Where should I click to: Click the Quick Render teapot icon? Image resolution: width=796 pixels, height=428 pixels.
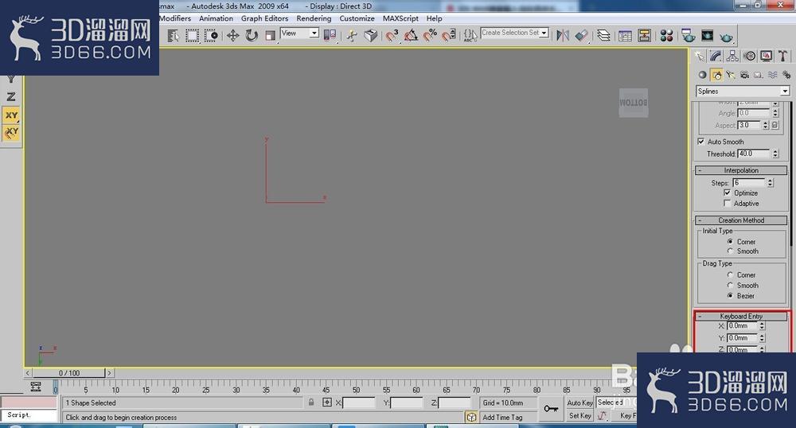point(727,37)
